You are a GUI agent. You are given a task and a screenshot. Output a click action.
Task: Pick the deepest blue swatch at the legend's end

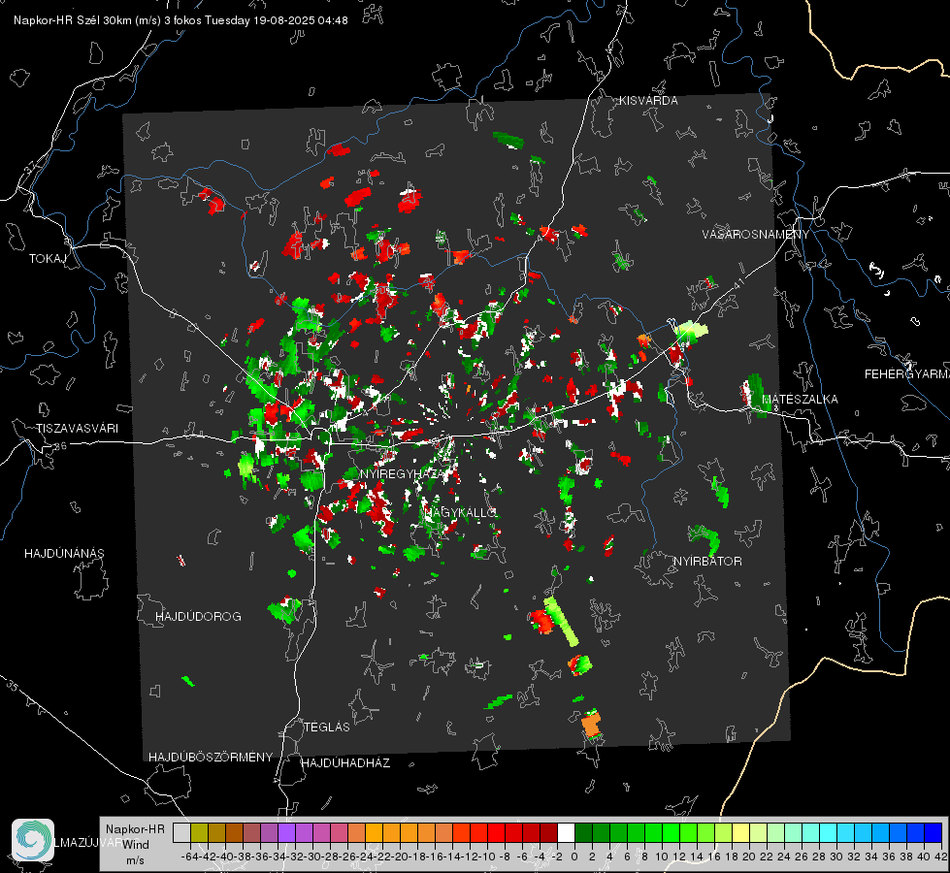pyautogui.click(x=934, y=832)
